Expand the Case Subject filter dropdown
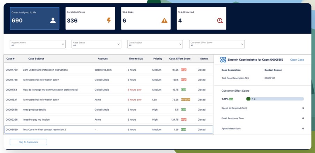 (155, 44)
